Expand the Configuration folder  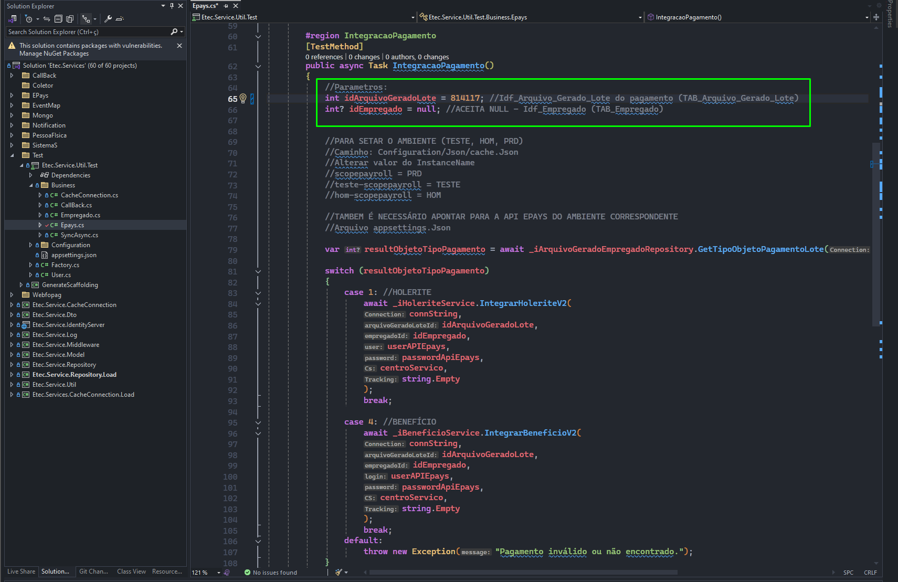pyautogui.click(x=31, y=245)
